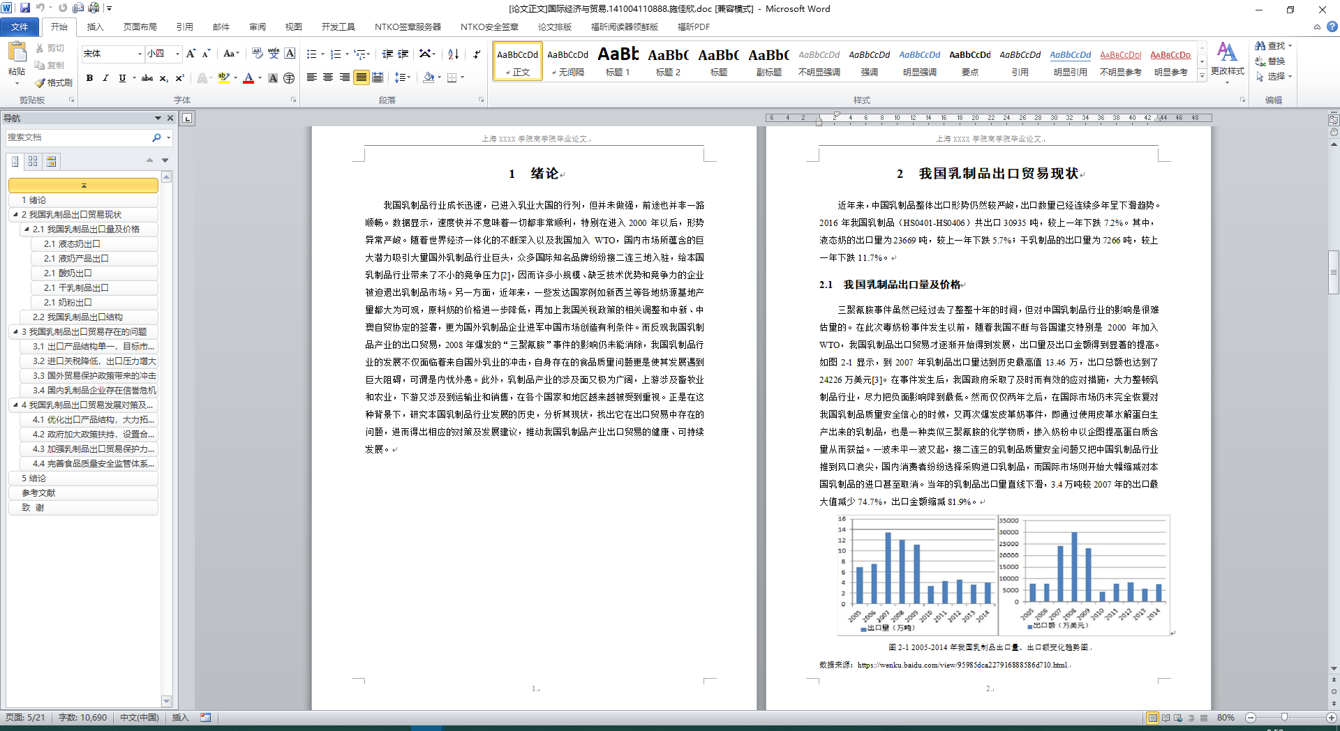Image resolution: width=1340 pixels, height=731 pixels.
Task: Click the Save icon in quick access toolbar
Action: click(25, 8)
